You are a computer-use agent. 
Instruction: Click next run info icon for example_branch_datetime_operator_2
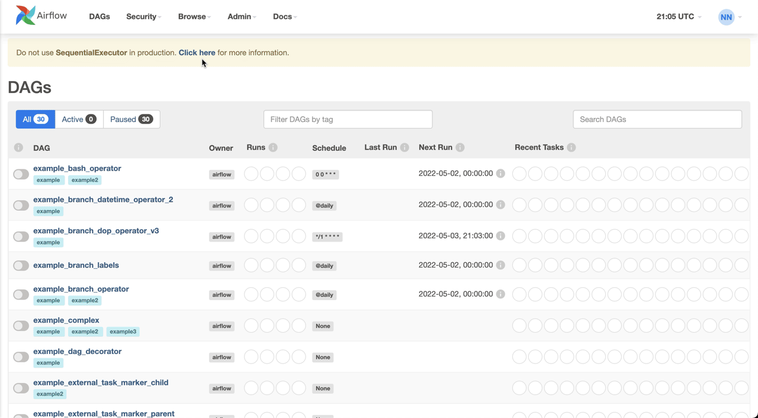(500, 205)
